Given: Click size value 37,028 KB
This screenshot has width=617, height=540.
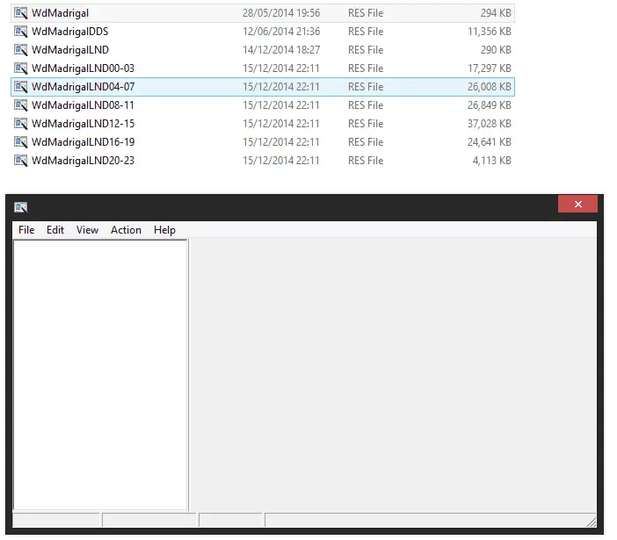Looking at the screenshot, I should tap(490, 124).
